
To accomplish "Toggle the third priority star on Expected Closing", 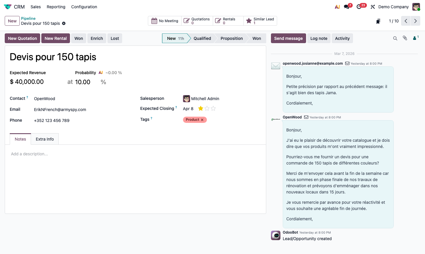I will click(213, 108).
